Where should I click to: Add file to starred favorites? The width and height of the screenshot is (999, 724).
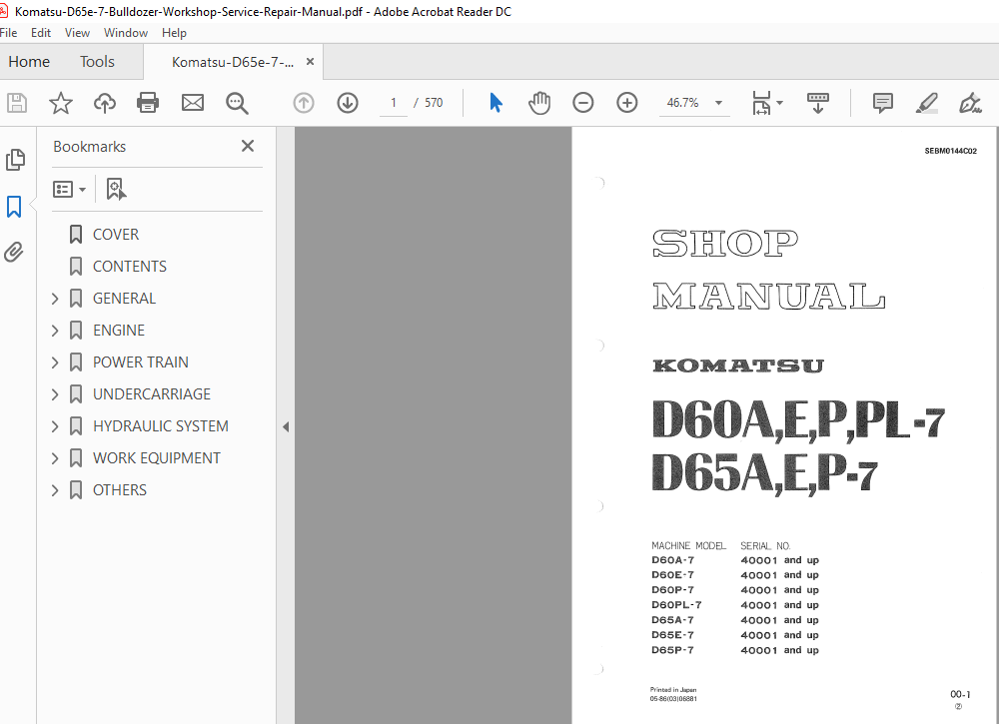coord(61,103)
